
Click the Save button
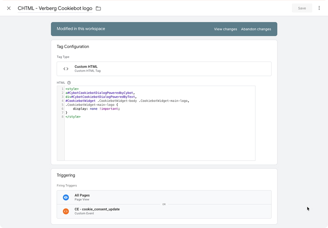point(302,8)
